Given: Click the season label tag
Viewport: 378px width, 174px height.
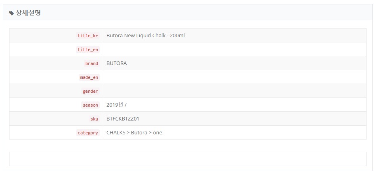Looking at the screenshot, I should point(90,105).
